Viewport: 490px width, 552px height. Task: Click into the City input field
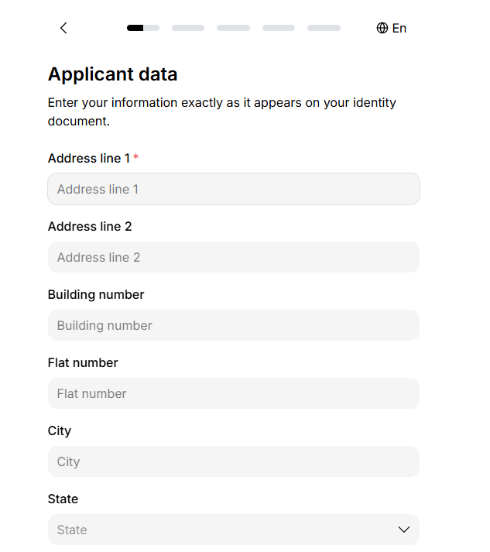233,461
